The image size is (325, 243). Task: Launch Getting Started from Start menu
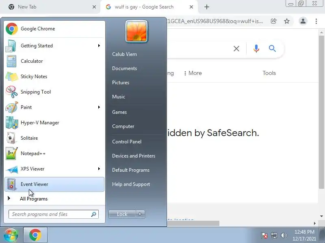click(54, 46)
